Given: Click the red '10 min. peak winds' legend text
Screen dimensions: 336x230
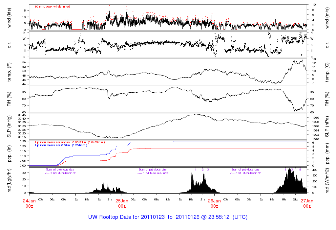Looking at the screenshot, I should (52, 6).
